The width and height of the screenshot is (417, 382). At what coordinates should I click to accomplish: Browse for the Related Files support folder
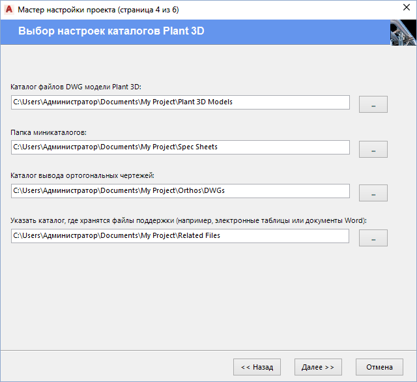373,238
